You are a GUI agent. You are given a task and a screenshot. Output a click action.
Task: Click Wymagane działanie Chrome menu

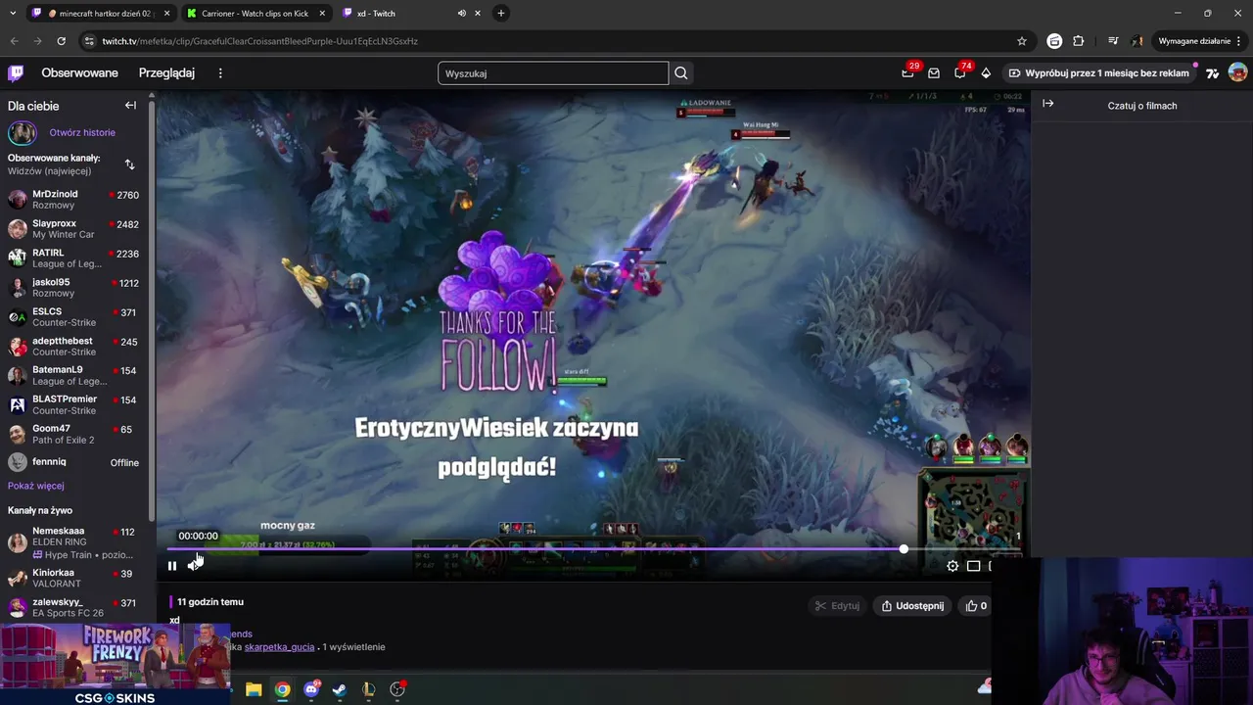click(x=1200, y=41)
